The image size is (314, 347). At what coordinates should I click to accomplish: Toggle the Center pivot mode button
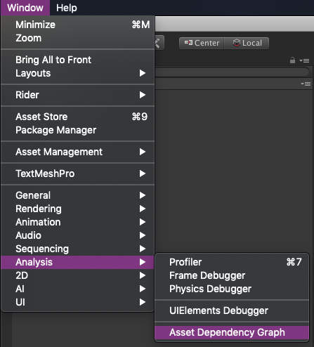click(x=202, y=43)
